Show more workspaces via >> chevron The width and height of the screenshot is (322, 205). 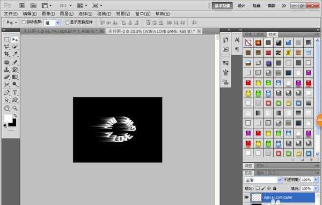284,6
